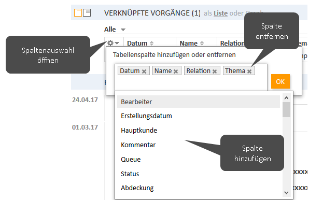
Task: Sort by the Datum column header
Action: click(x=140, y=43)
